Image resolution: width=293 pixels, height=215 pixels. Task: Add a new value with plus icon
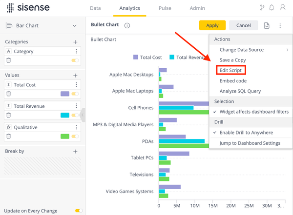(75, 76)
